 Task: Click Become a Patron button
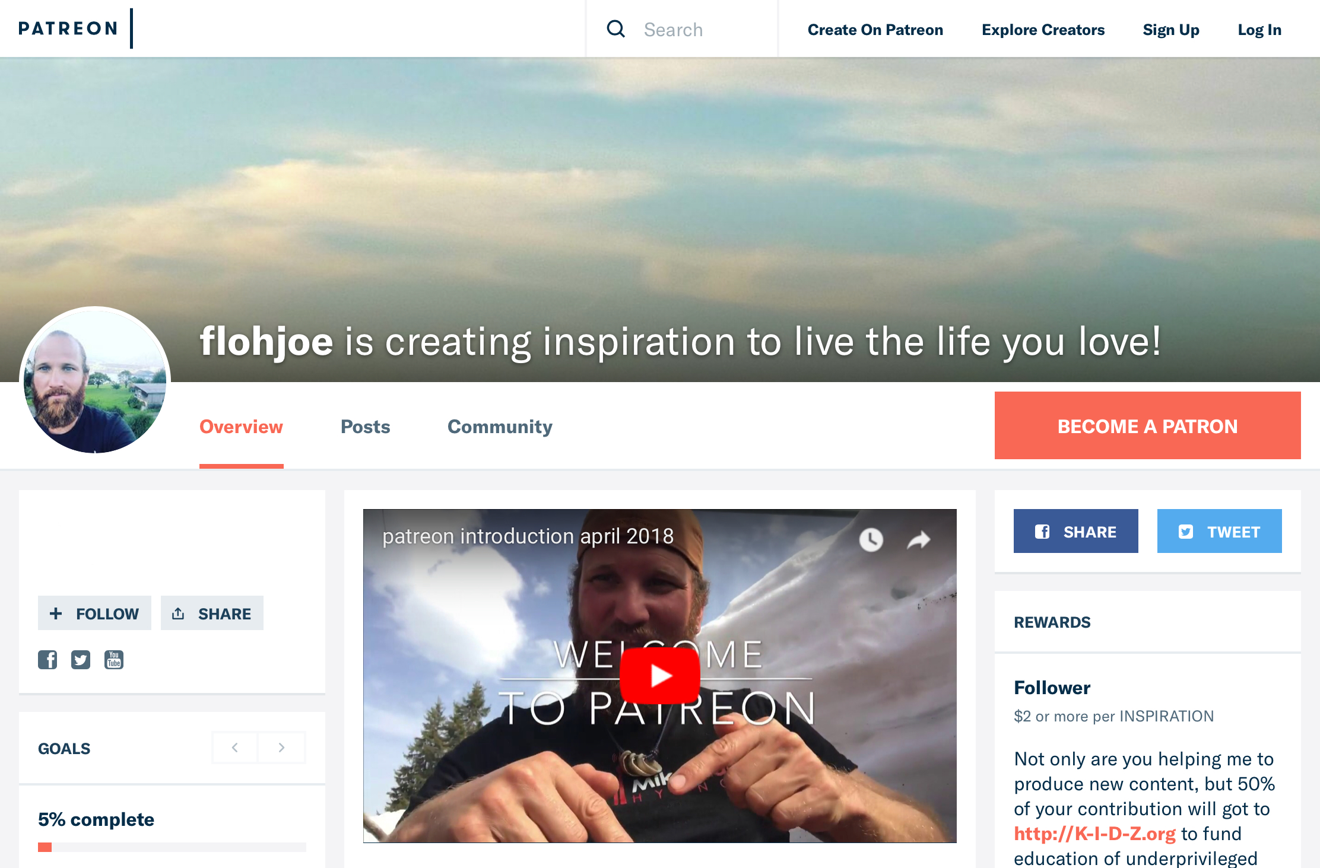pos(1148,425)
